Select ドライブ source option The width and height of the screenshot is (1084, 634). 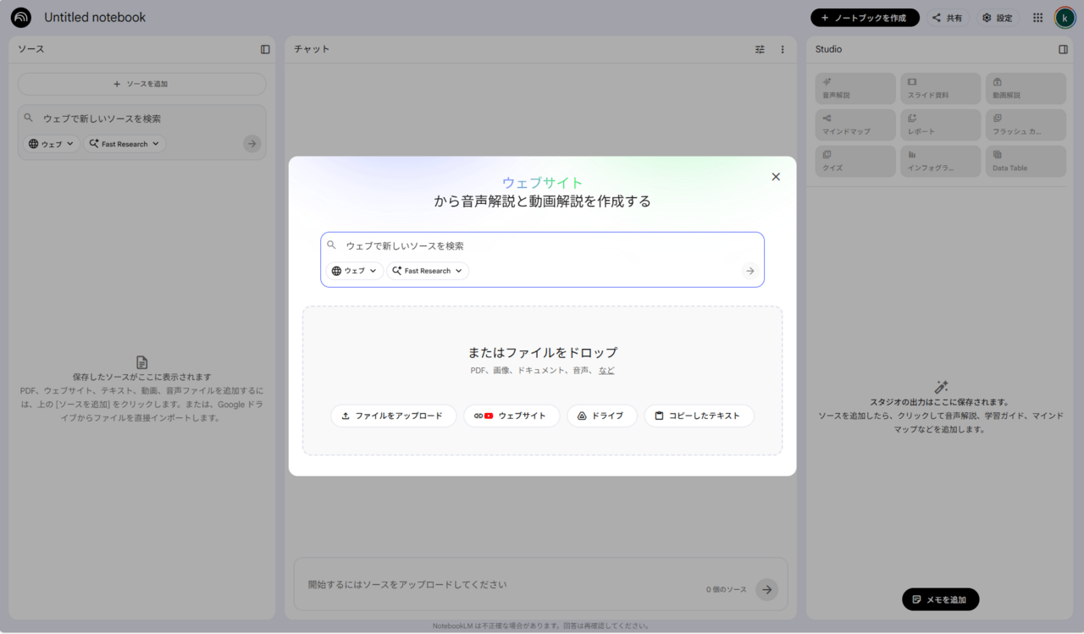click(601, 416)
